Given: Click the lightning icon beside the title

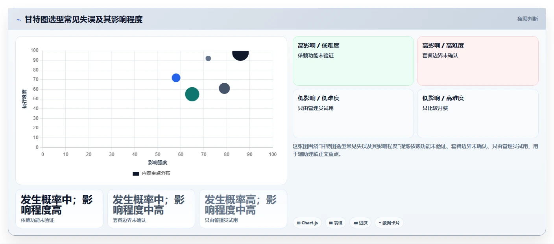Looking at the screenshot, I should pyautogui.click(x=18, y=20).
